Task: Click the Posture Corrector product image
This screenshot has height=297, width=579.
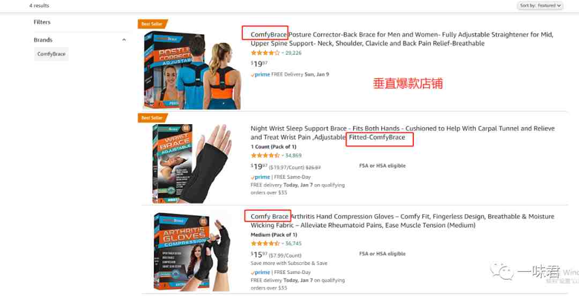Action: pos(192,70)
